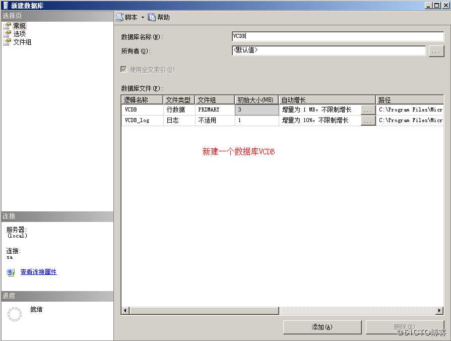Viewport: 451px width, 341px height.
Task: Open autogrowth settings button for VCDB row
Action: (368, 110)
